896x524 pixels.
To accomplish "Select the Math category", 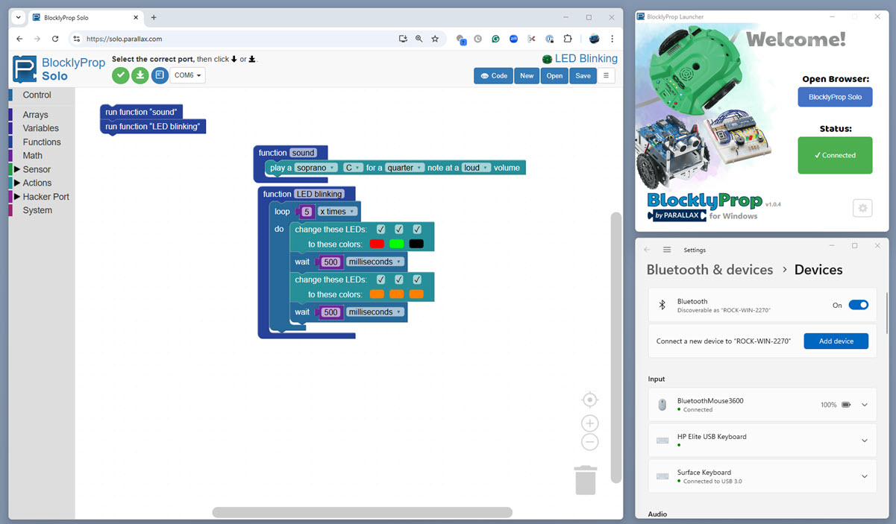I will coord(33,156).
